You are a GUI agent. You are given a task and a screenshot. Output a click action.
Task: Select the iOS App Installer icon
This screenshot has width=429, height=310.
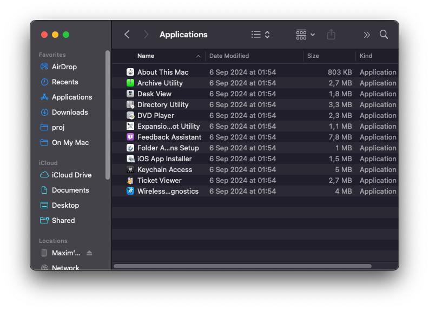pos(130,159)
